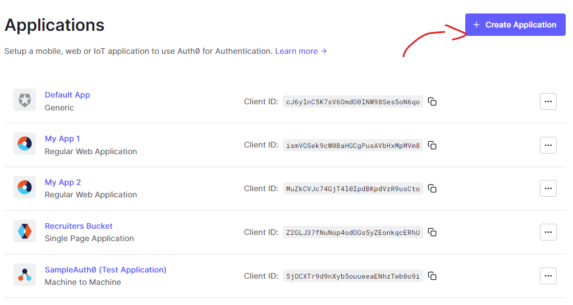Copy the Default App client ID
The width and height of the screenshot is (573, 305).
click(x=432, y=101)
